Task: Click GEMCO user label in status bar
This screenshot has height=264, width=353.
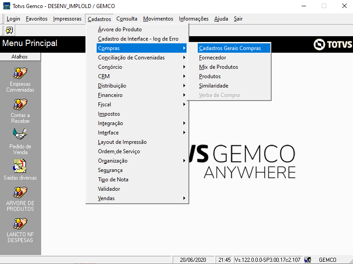Action: [x=327, y=260]
